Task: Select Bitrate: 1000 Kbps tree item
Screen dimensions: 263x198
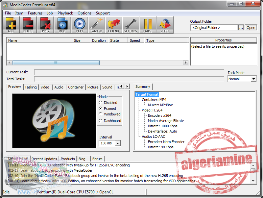Action: [162, 126]
